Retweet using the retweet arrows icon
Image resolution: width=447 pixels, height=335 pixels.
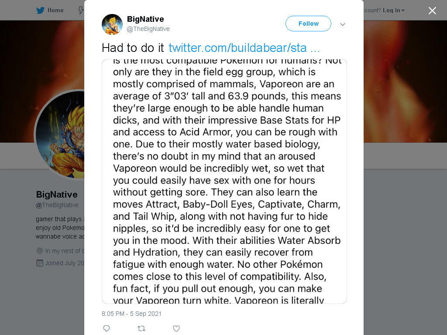click(141, 328)
